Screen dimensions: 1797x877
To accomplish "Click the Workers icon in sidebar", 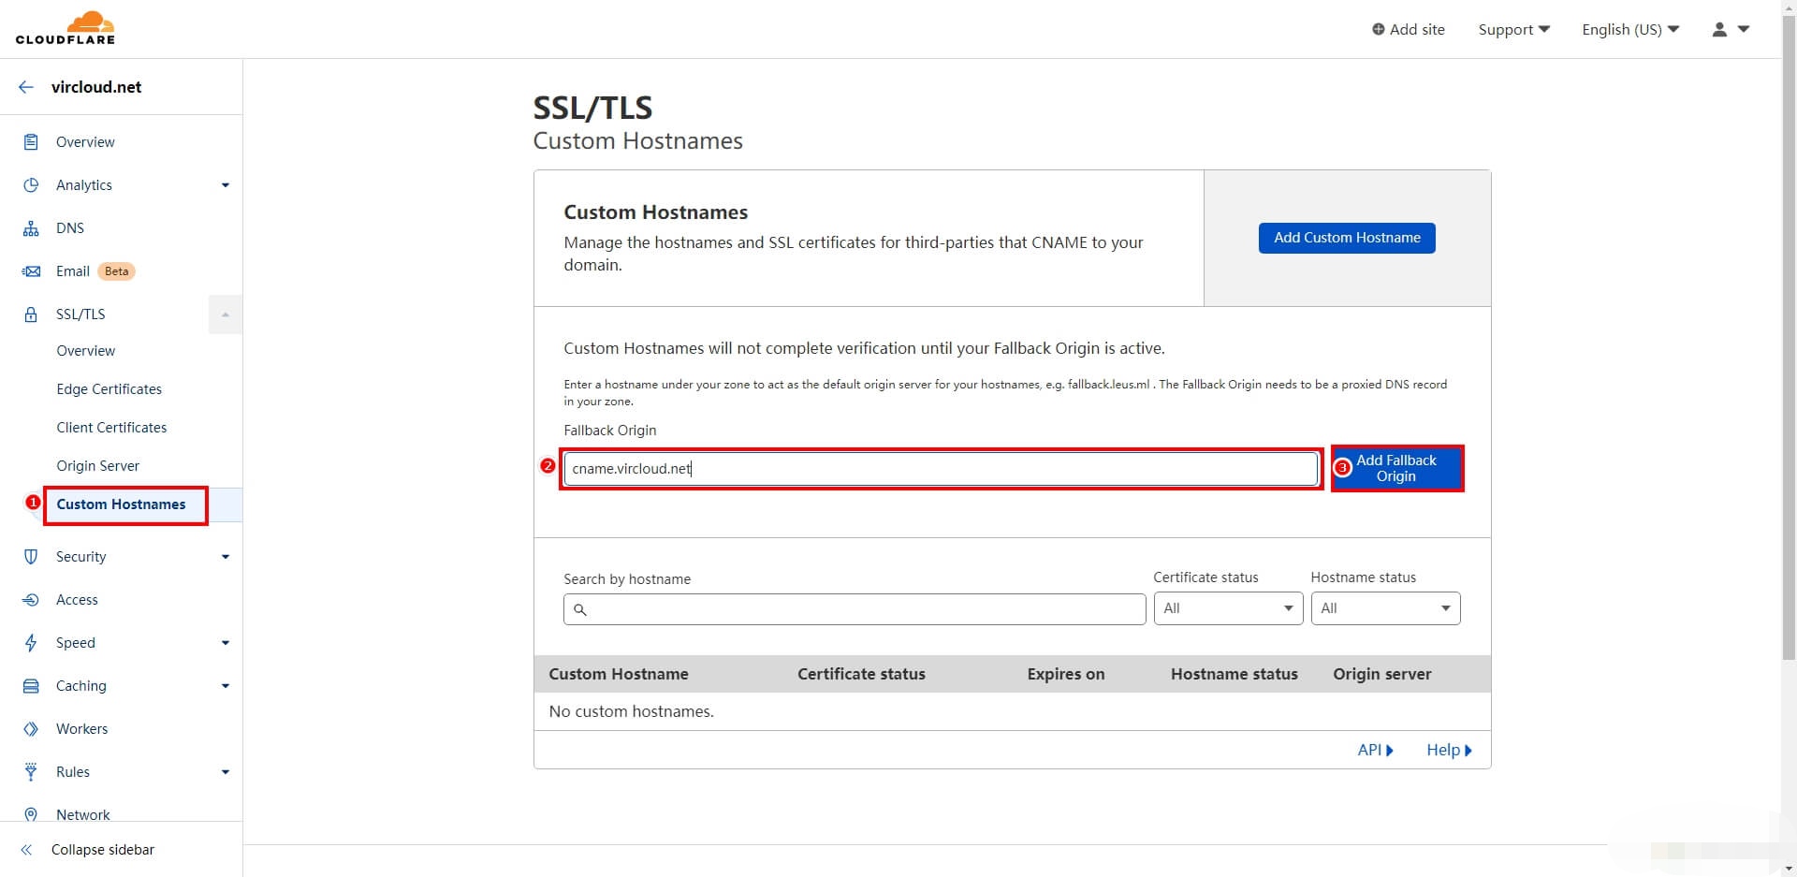I will [x=31, y=729].
